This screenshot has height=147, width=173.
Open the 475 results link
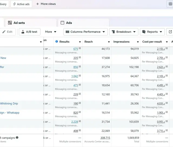pos(76,85)
